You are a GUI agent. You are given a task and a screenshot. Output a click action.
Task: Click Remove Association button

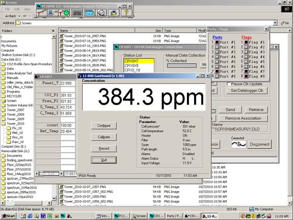pyautogui.click(x=243, y=118)
